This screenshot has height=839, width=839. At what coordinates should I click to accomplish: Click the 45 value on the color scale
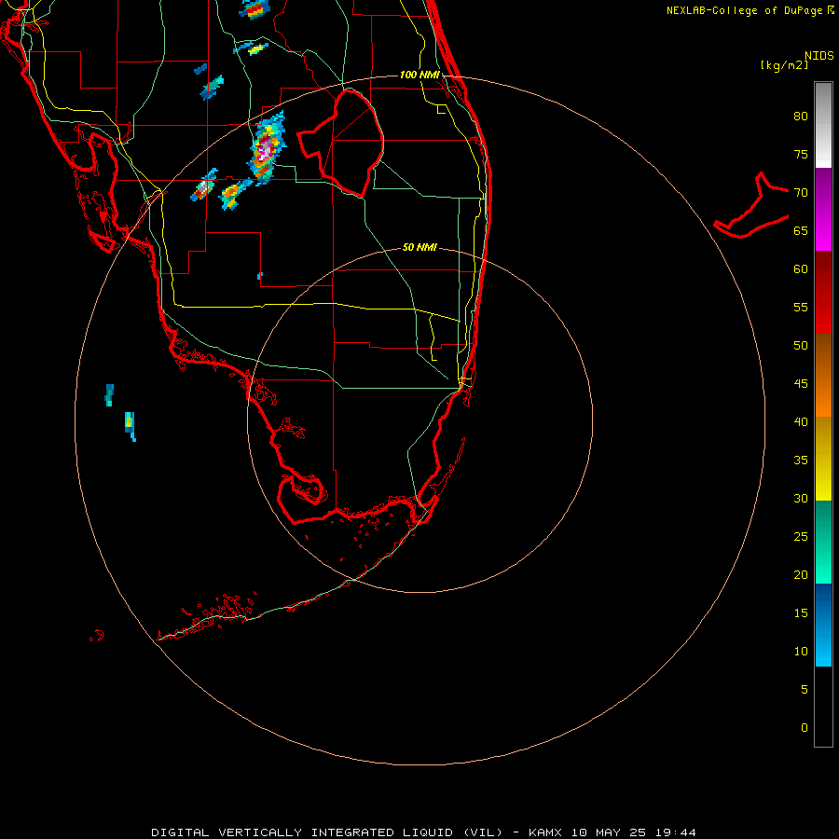801,384
